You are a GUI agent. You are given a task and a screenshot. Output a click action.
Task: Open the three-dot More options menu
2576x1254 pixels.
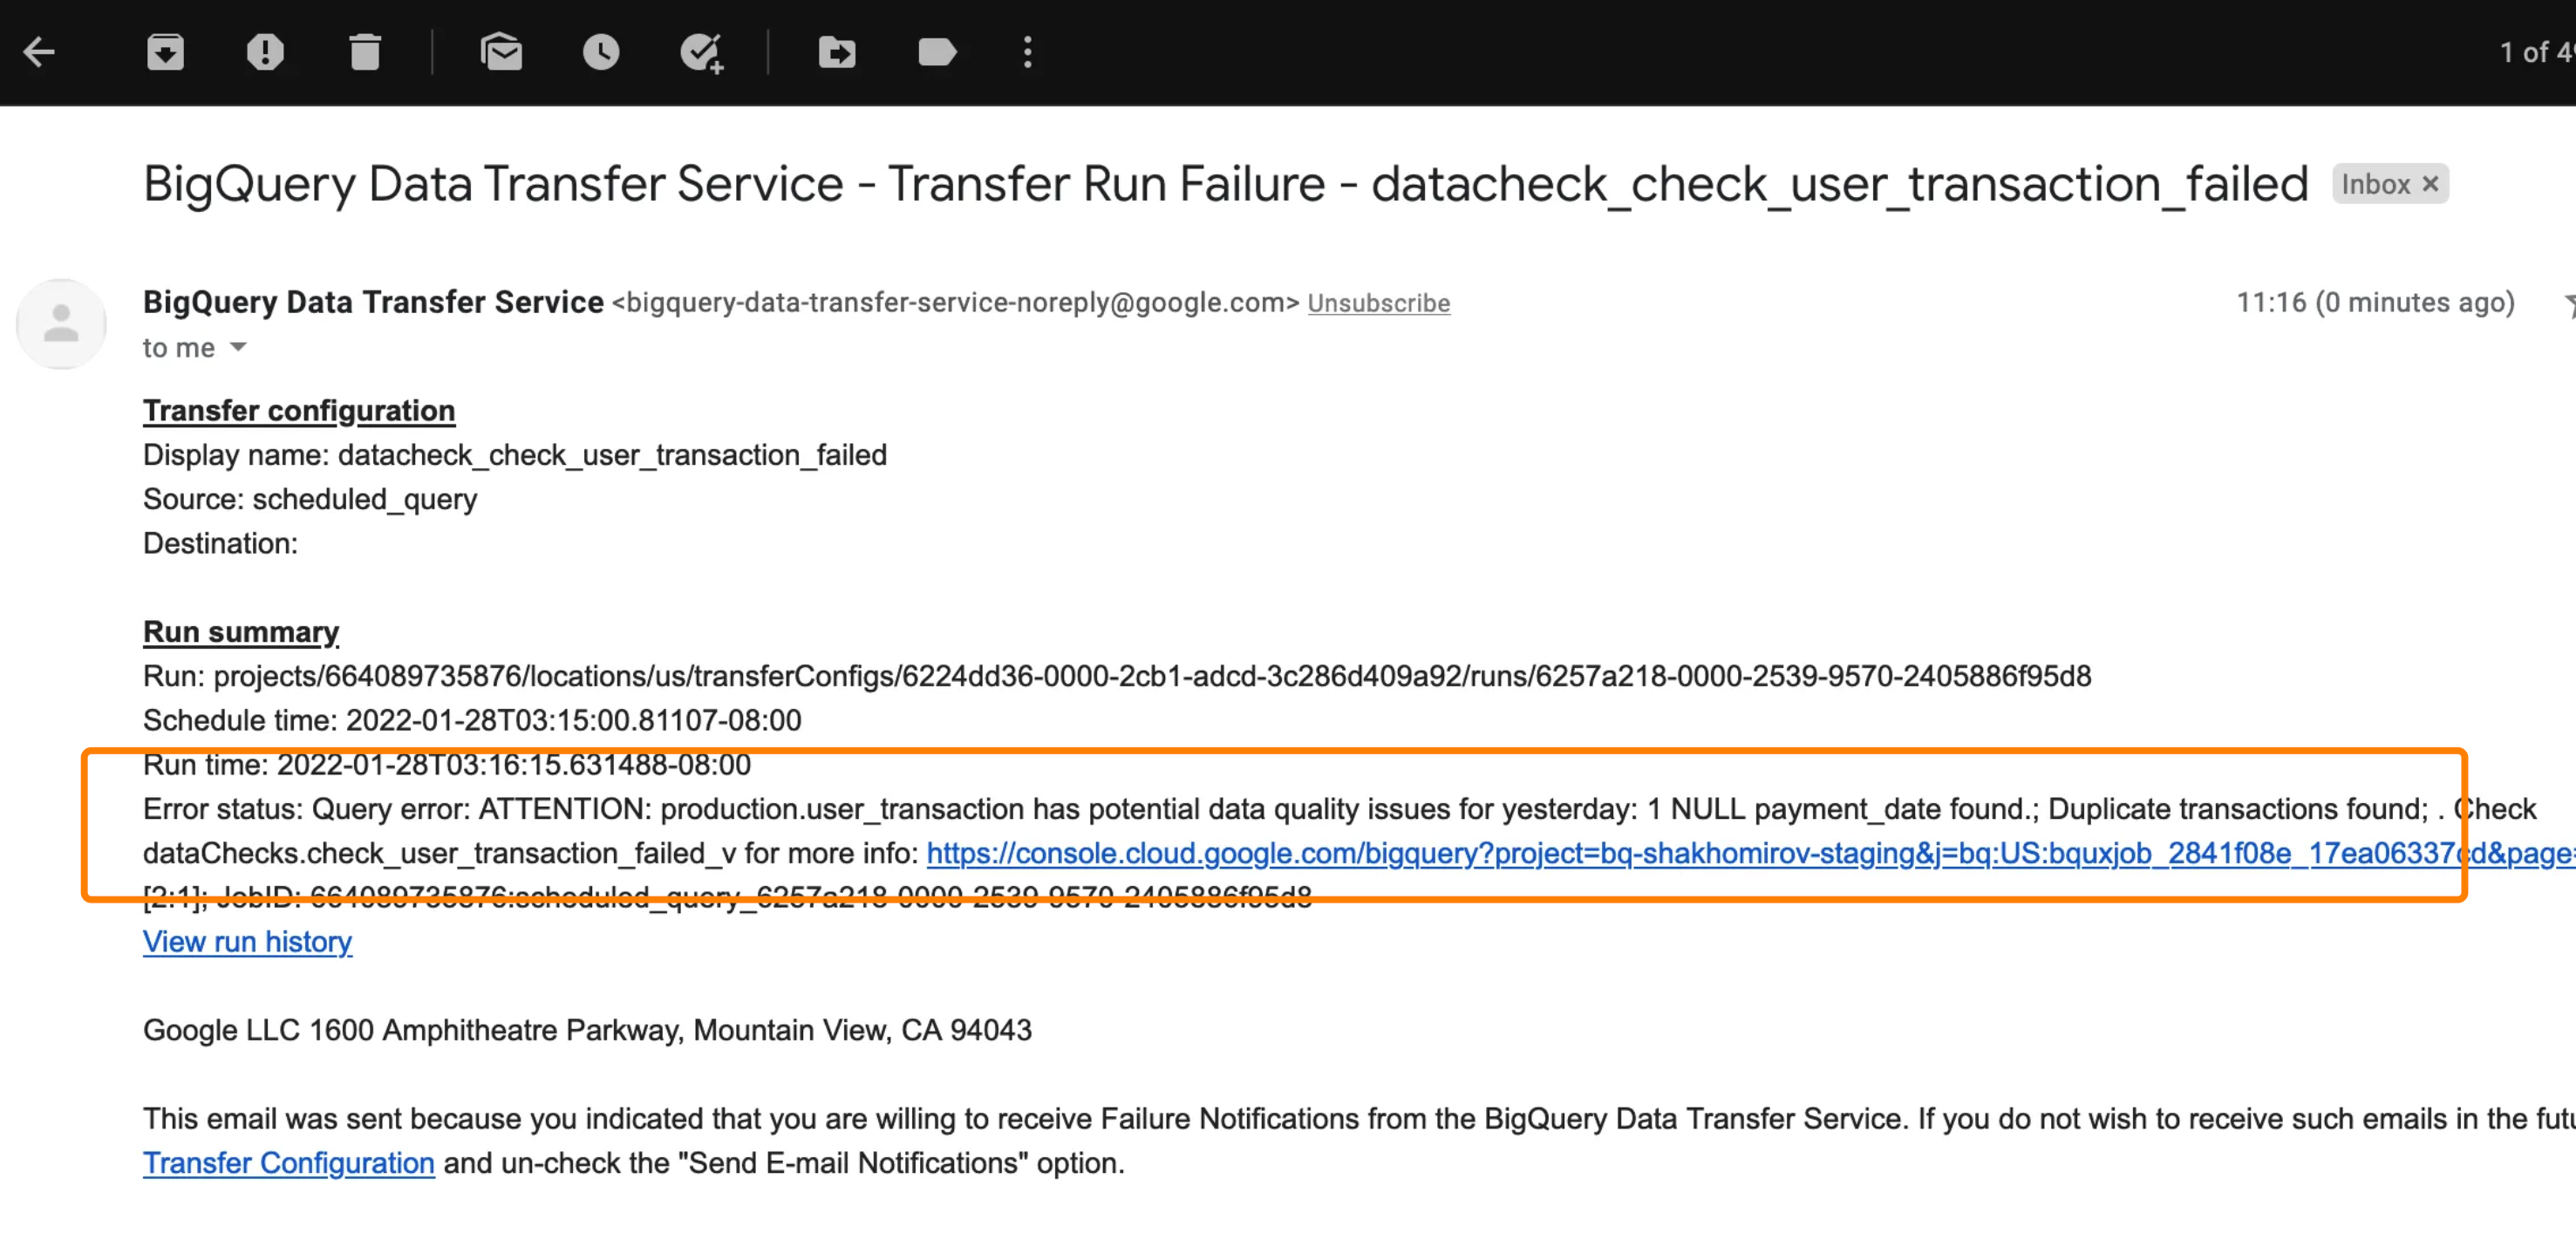point(1027,52)
